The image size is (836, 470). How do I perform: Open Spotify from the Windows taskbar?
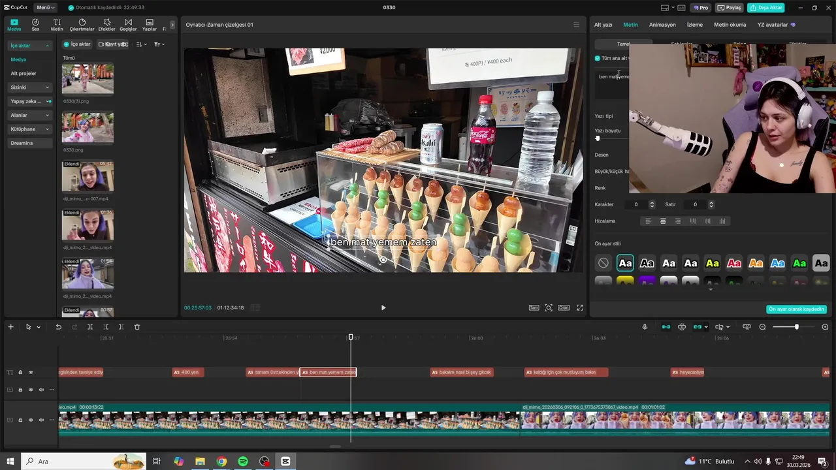tap(243, 462)
